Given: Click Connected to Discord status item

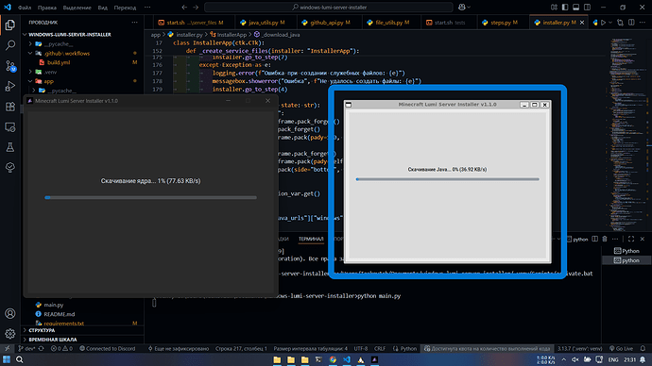Looking at the screenshot, I should [108, 349].
